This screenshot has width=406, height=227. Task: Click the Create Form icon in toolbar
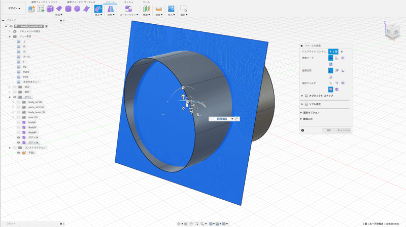31,9
